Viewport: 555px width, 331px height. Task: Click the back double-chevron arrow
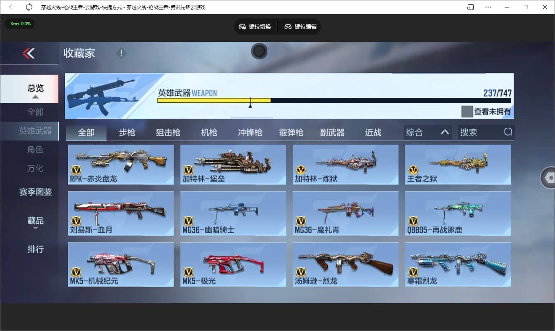pyautogui.click(x=29, y=53)
